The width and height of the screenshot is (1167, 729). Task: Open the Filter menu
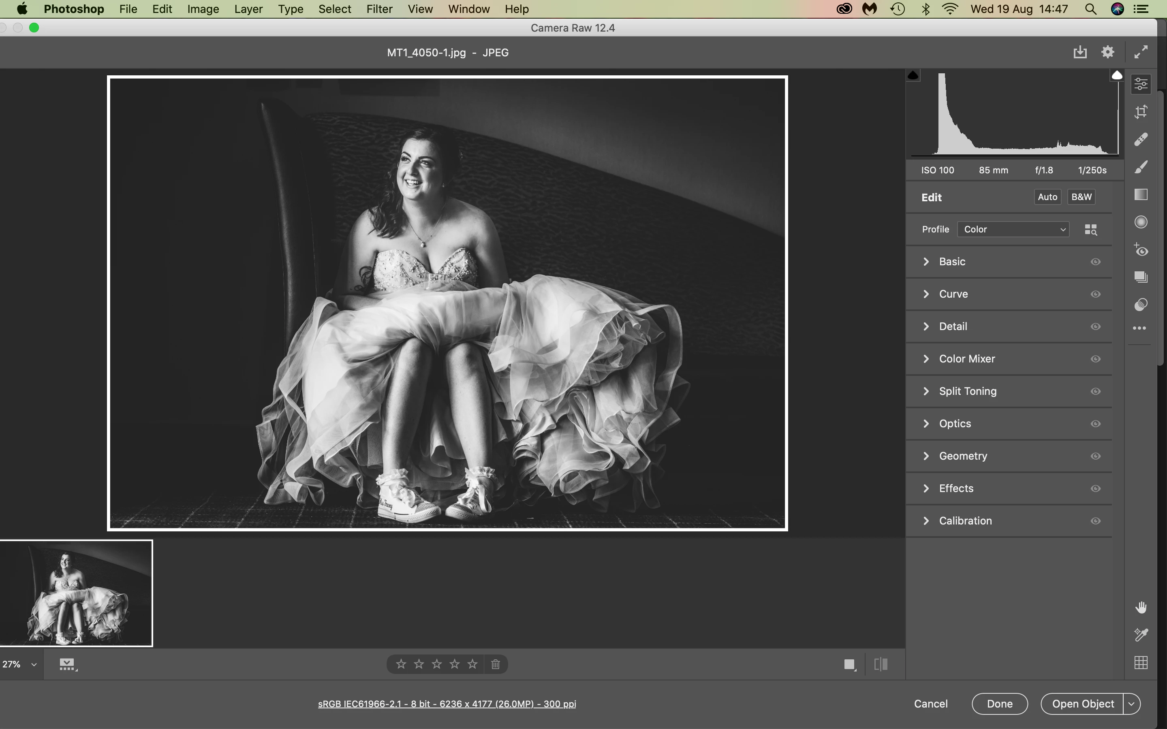click(379, 9)
